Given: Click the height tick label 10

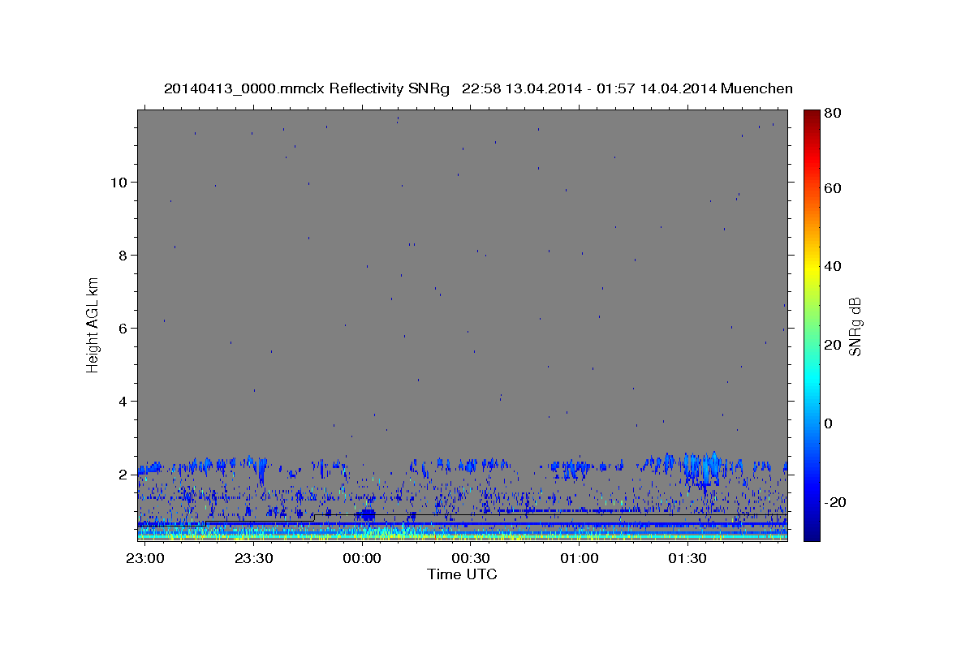Looking at the screenshot, I should click(119, 182).
